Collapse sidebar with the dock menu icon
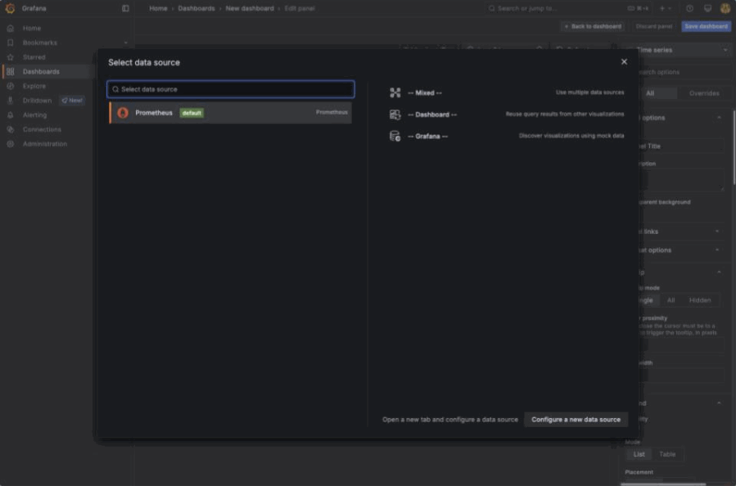The height and width of the screenshot is (486, 736). tap(125, 8)
